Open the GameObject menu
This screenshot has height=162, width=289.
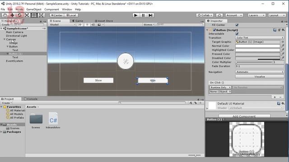coord(34,9)
